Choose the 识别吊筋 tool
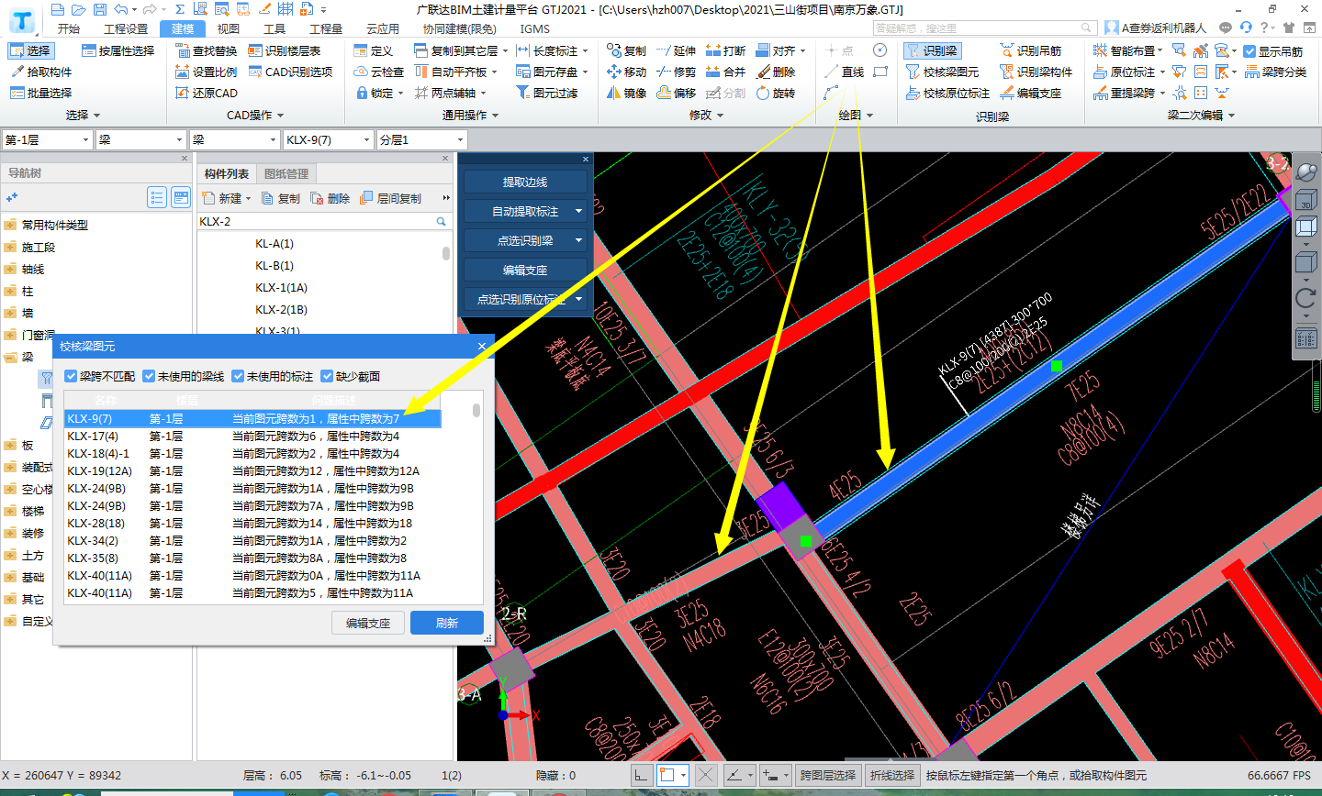Screen dimensions: 1322x796 1031,50
